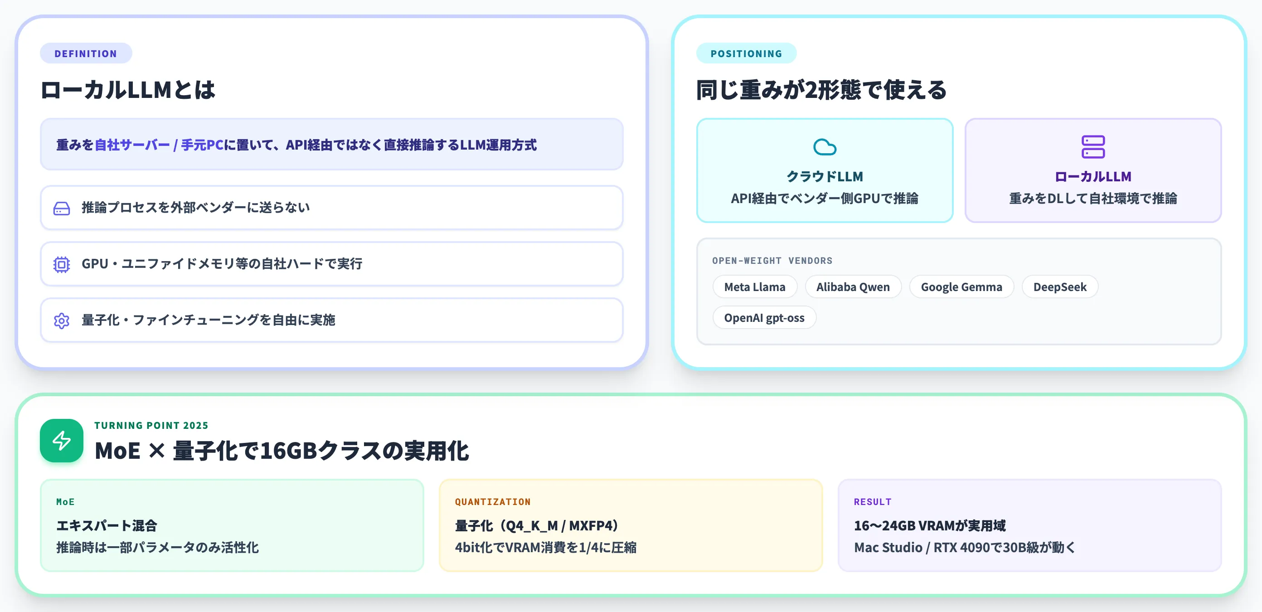Image resolution: width=1262 pixels, height=612 pixels.
Task: Click the highlighted text 自社サーバー / 手元PC
Action: click(159, 145)
